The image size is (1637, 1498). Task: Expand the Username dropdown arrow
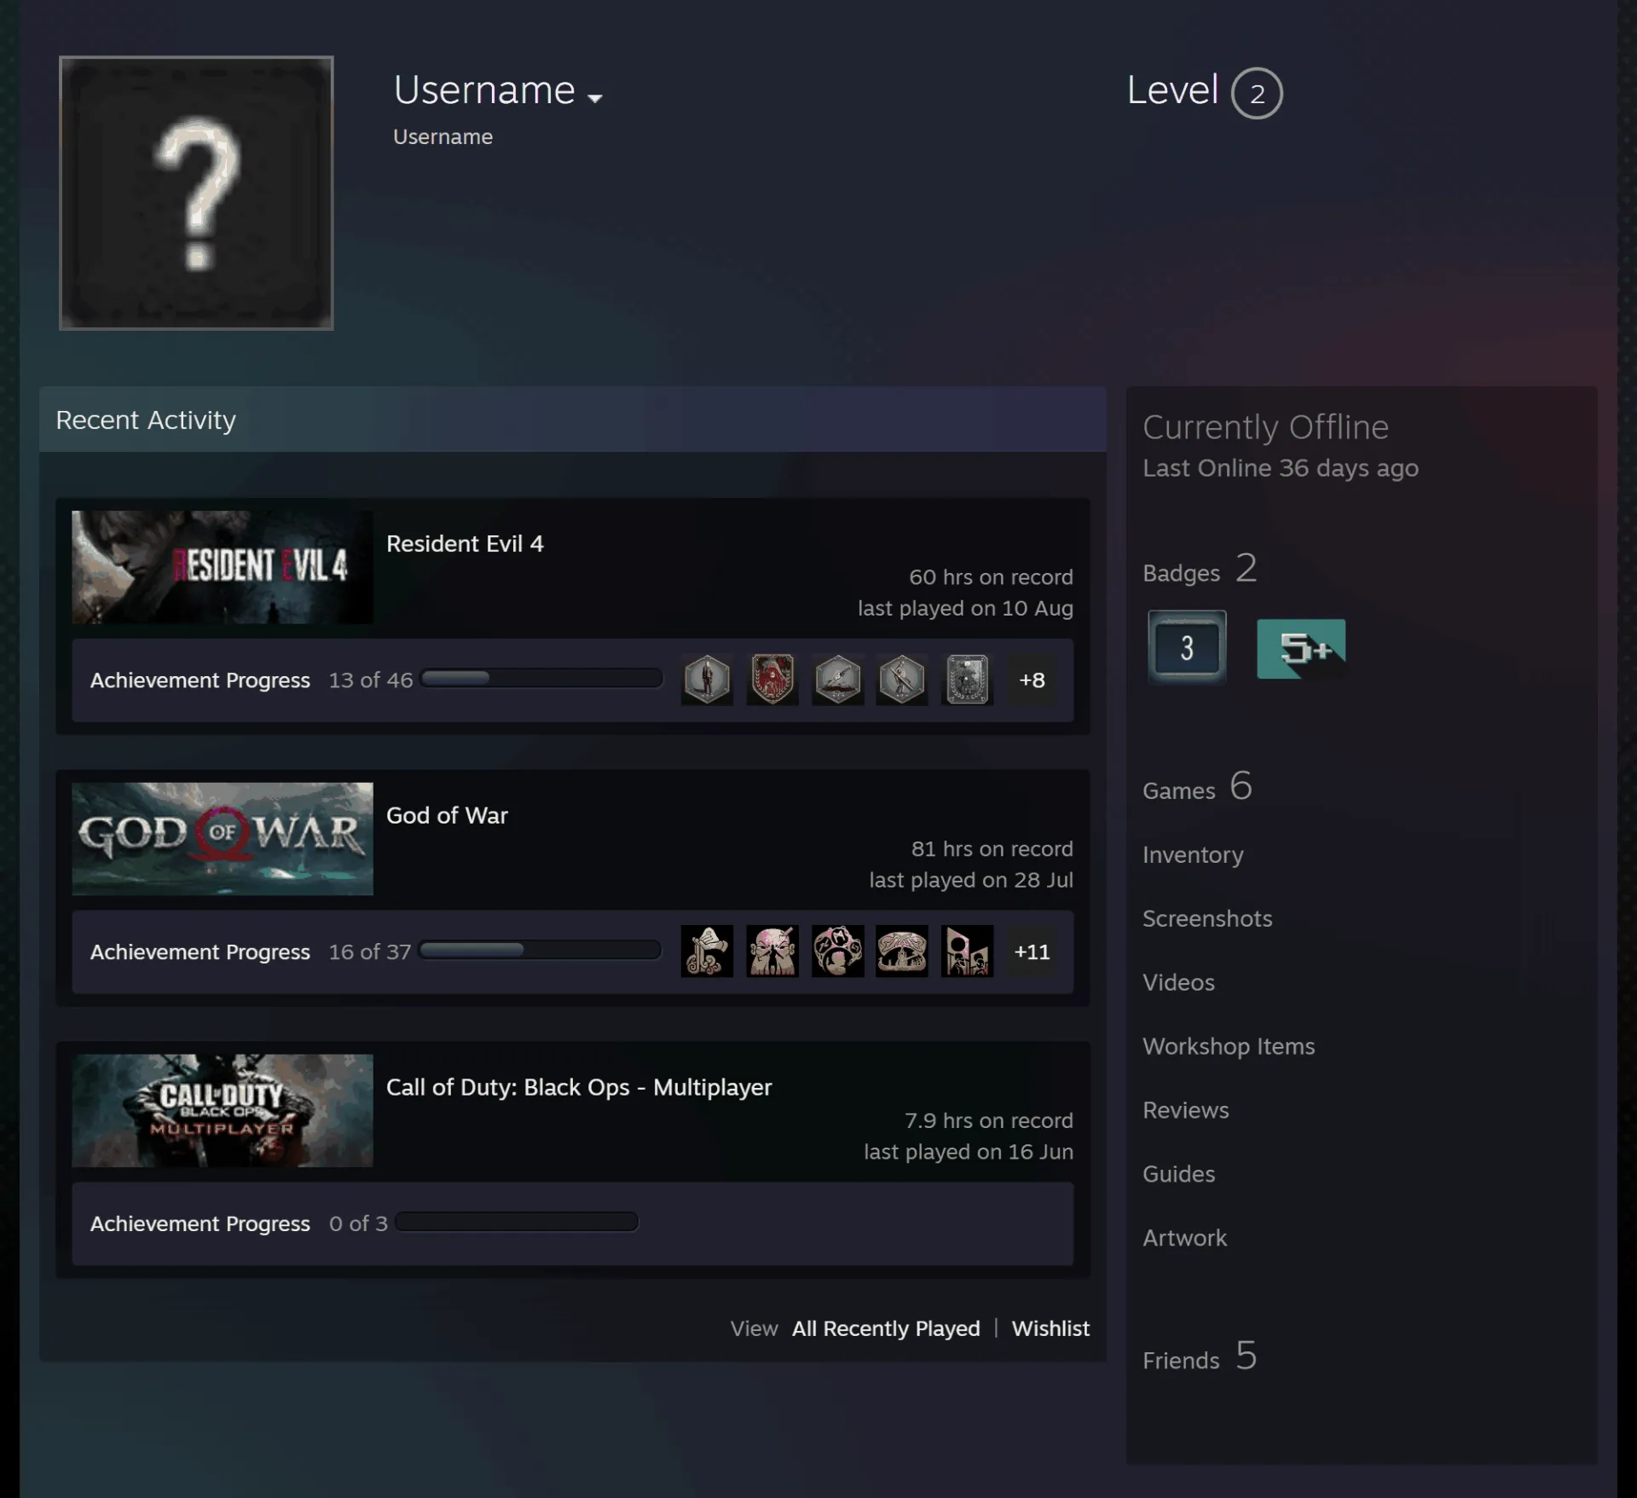tap(595, 98)
